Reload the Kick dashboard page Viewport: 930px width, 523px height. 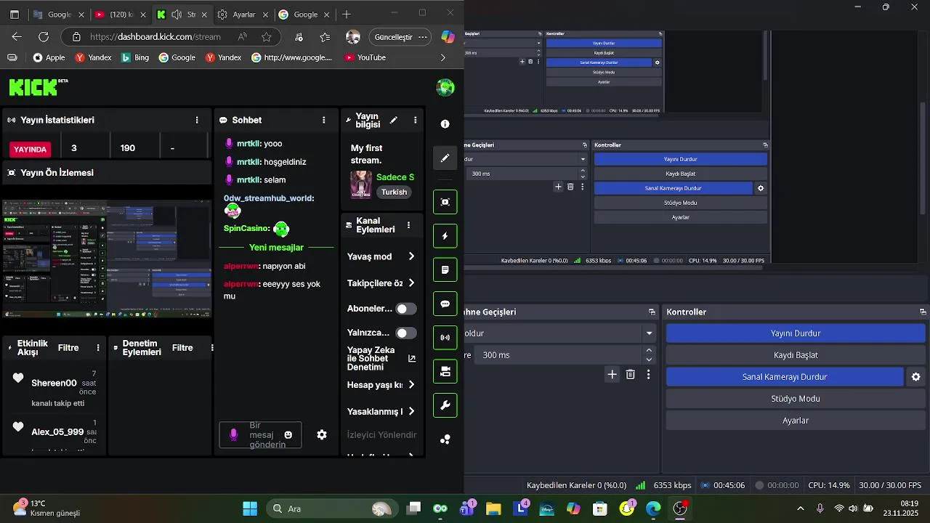pyautogui.click(x=44, y=37)
